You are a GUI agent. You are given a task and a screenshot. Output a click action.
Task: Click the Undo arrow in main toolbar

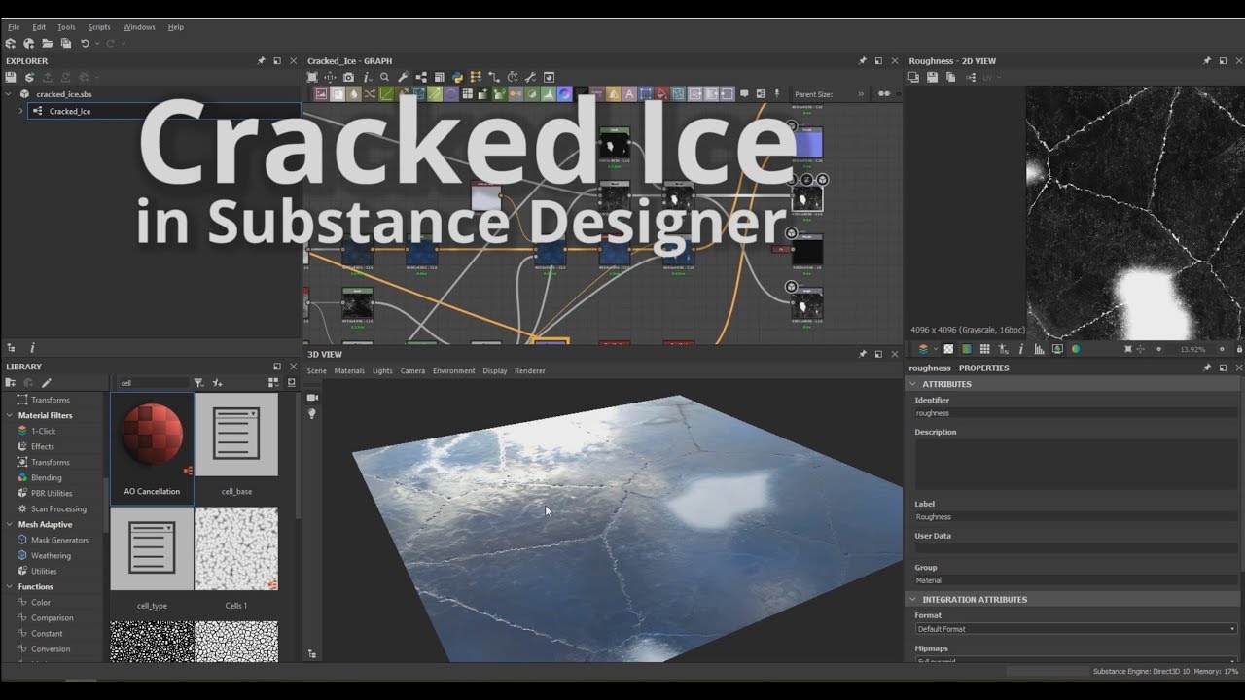85,44
